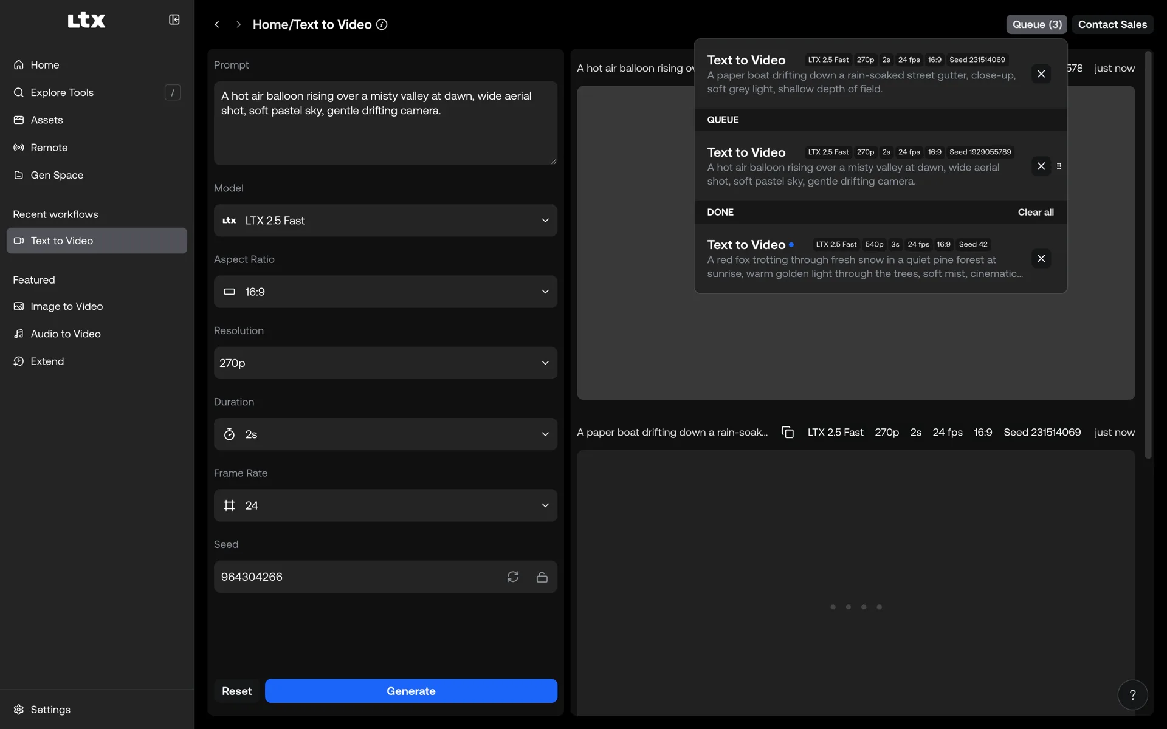Screen dimensions: 1167x729
Task: Click the Seed value field
Action: click(x=359, y=577)
